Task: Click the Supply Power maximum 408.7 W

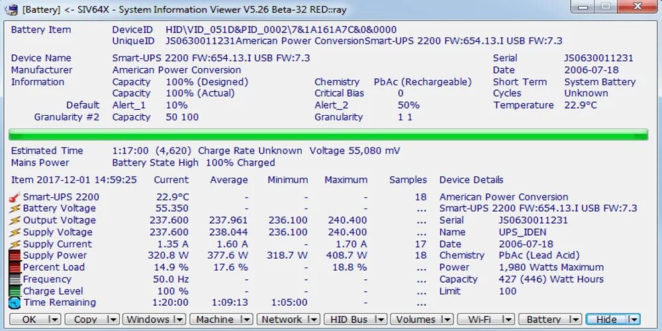Action: pyautogui.click(x=346, y=256)
